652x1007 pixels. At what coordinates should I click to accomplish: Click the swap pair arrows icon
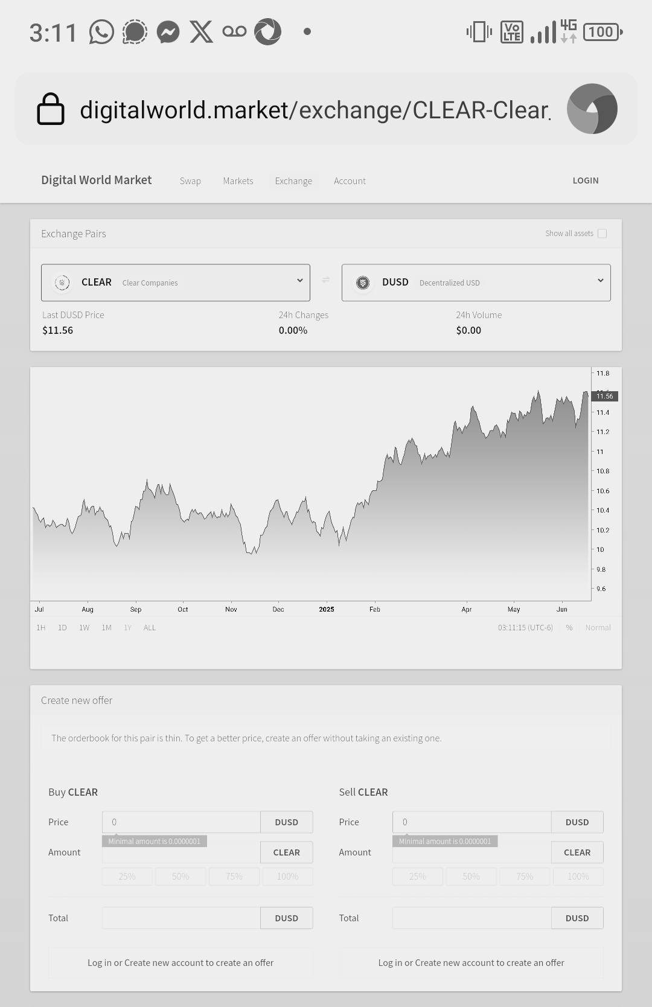coord(325,280)
